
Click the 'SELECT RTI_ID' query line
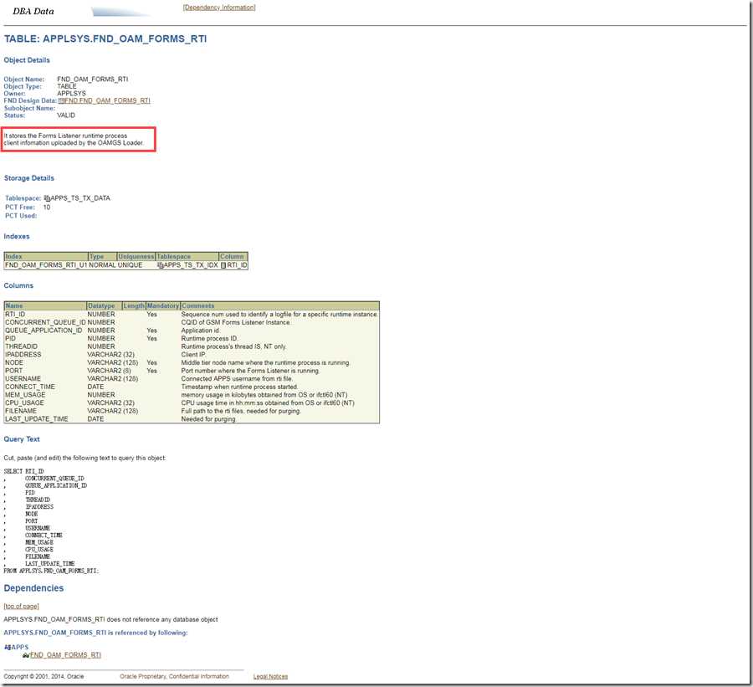click(24, 471)
